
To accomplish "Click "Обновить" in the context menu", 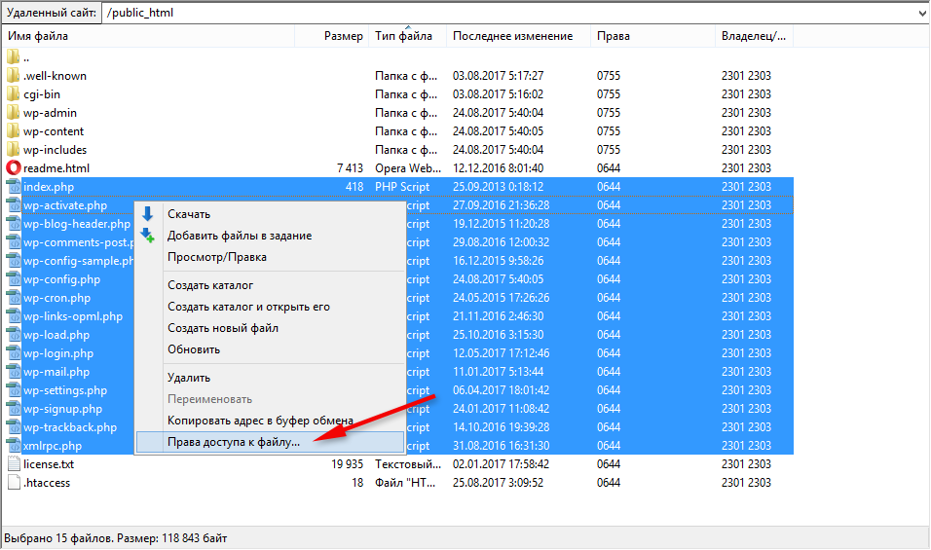I will click(194, 349).
